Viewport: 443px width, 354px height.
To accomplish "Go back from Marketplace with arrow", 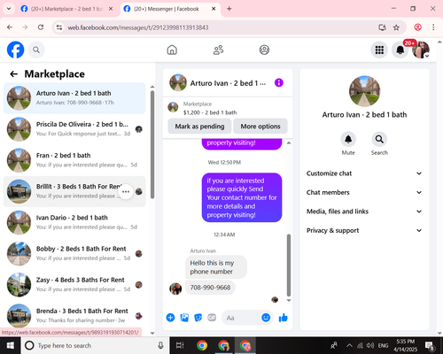I will [x=14, y=74].
